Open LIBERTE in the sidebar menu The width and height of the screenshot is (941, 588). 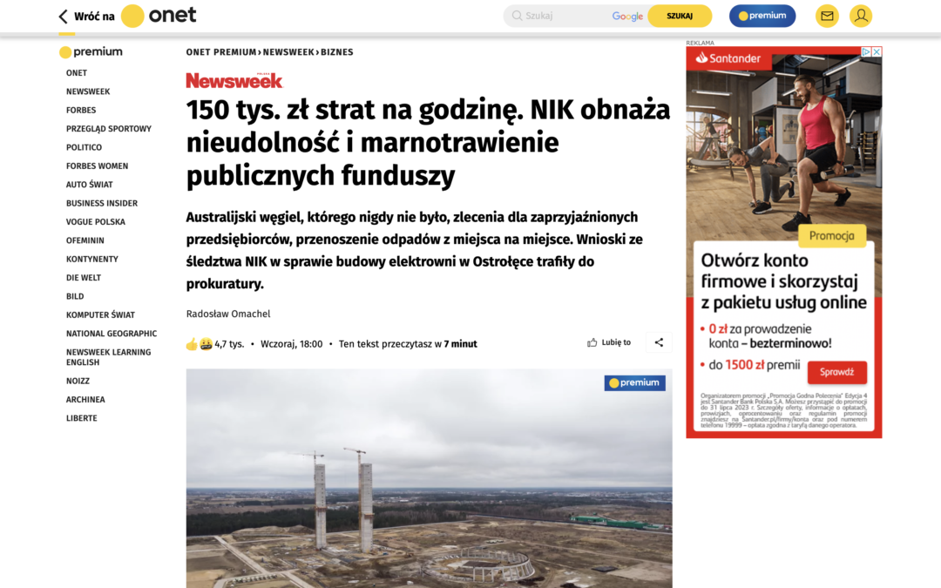pos(82,418)
